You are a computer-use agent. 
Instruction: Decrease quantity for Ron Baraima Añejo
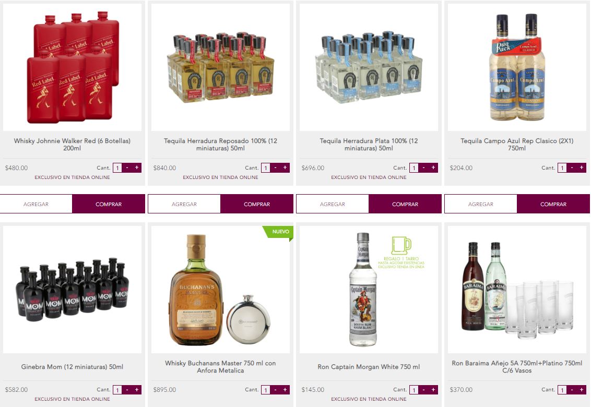click(572, 390)
